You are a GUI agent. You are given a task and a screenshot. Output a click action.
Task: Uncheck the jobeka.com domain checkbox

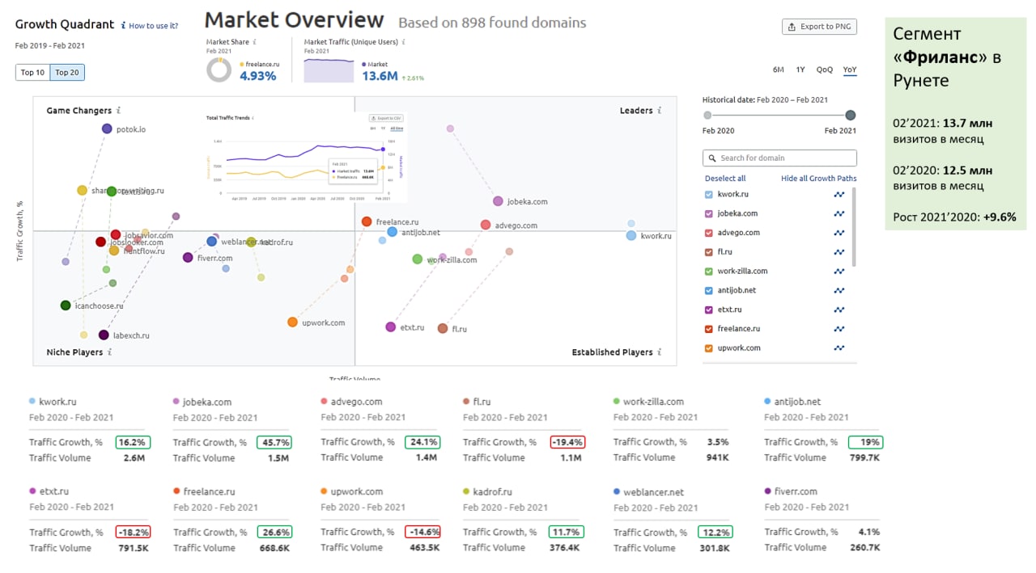[x=709, y=214]
